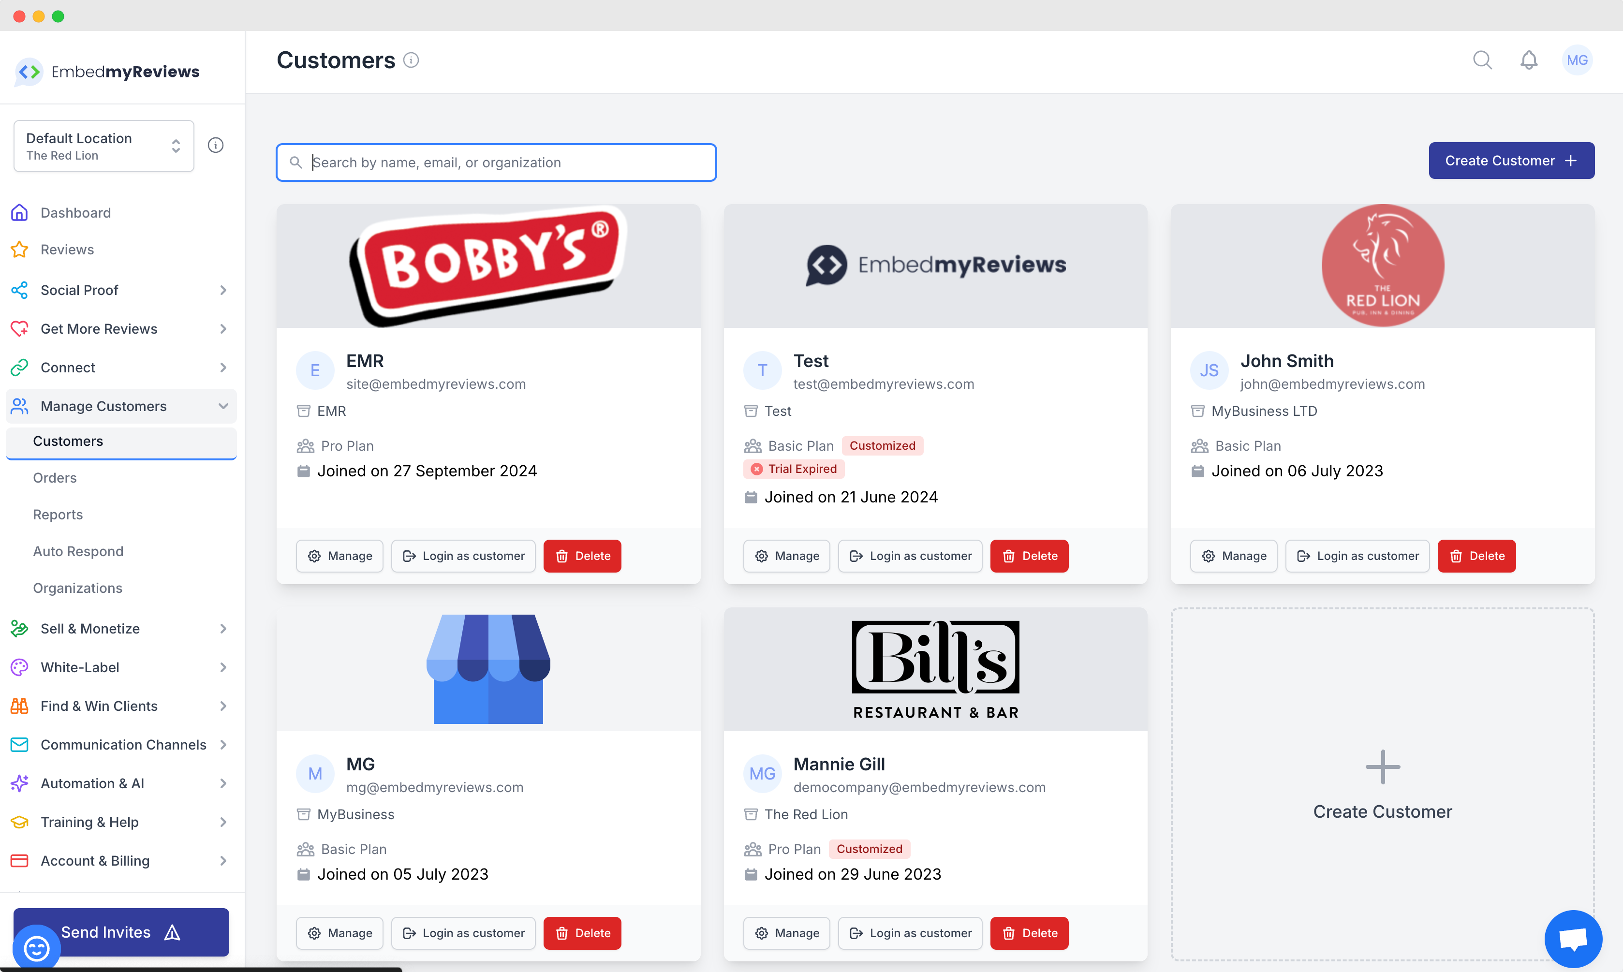Click the Connect link icon
This screenshot has width=1623, height=972.
click(x=20, y=368)
